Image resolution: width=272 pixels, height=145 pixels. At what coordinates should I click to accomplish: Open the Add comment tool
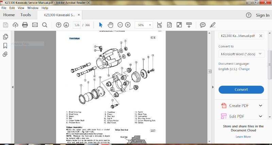(203, 25)
